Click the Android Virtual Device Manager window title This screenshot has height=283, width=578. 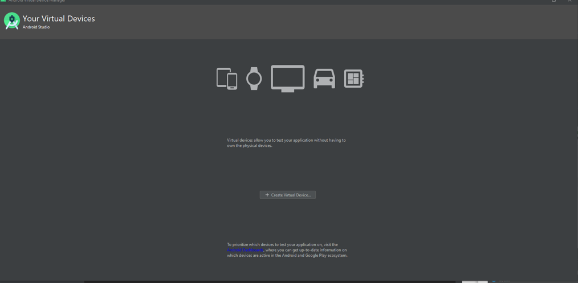coord(36,1)
